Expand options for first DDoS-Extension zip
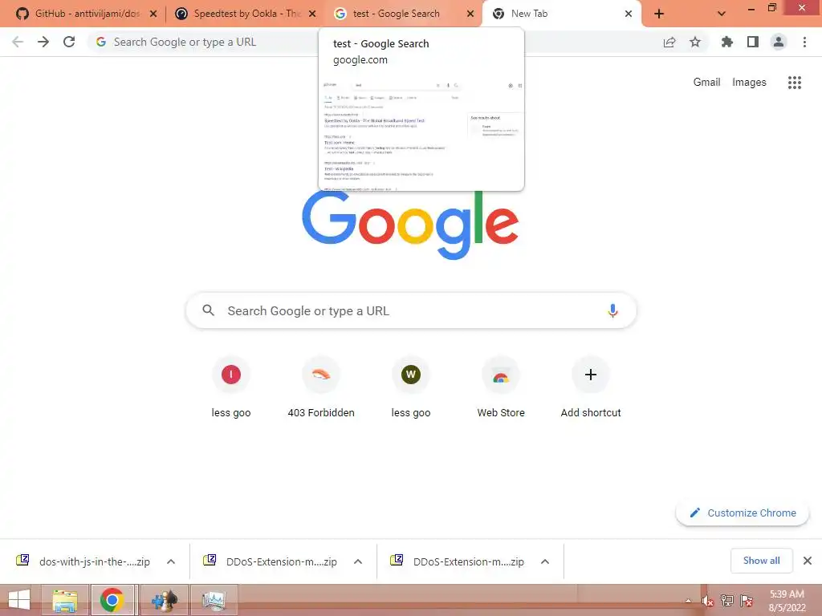Viewport: 822px width, 616px height. tap(358, 561)
